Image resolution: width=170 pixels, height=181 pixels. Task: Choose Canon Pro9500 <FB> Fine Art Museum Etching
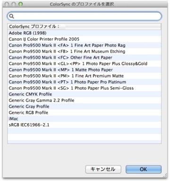pyautogui.click(x=85, y=51)
